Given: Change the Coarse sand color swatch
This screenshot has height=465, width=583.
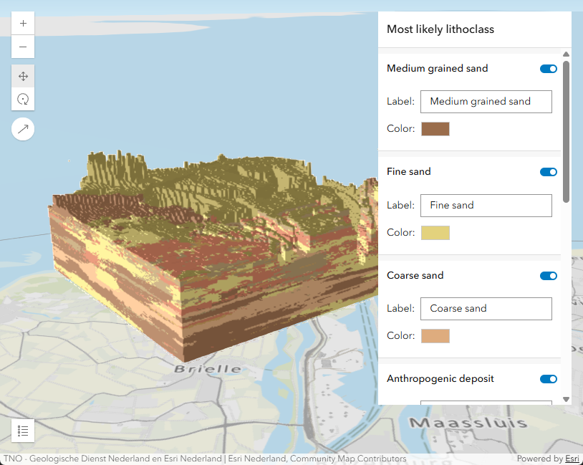Looking at the screenshot, I should click(435, 336).
